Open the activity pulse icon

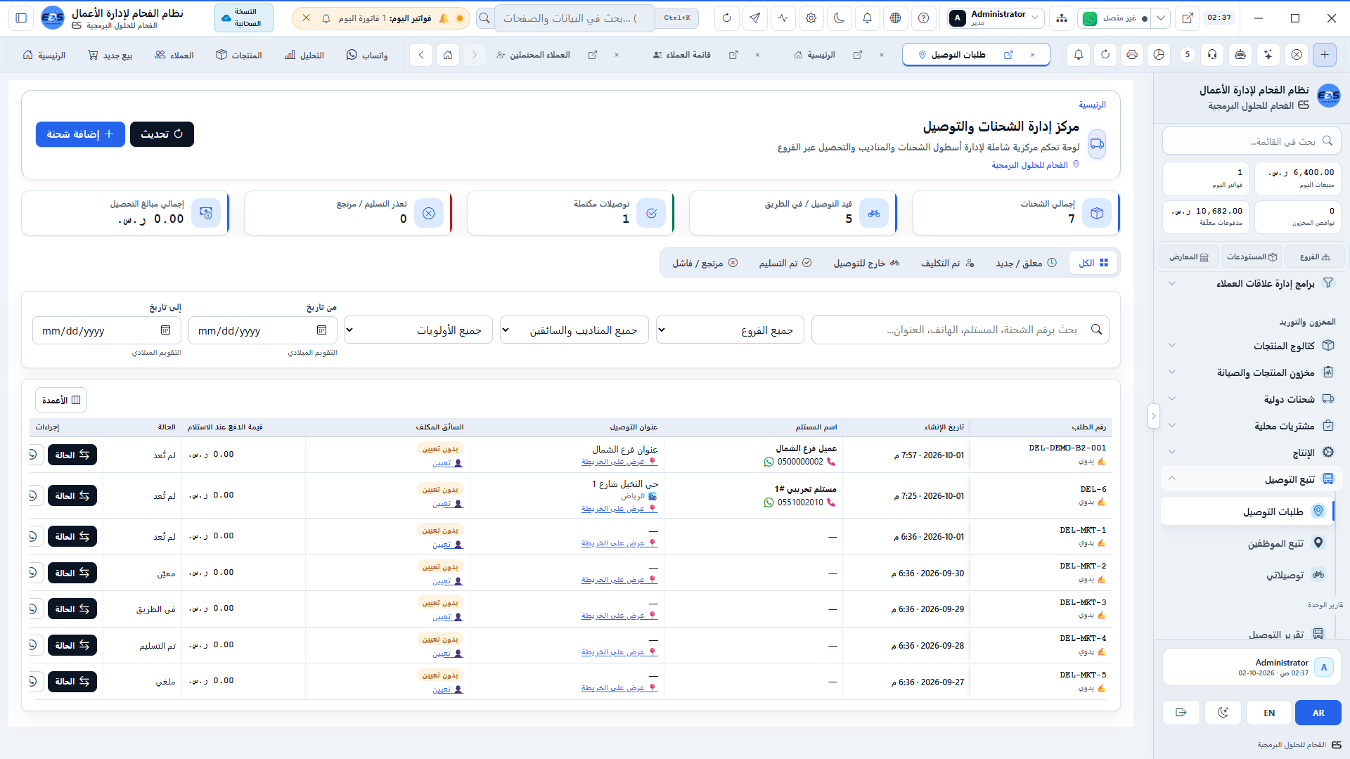click(783, 18)
